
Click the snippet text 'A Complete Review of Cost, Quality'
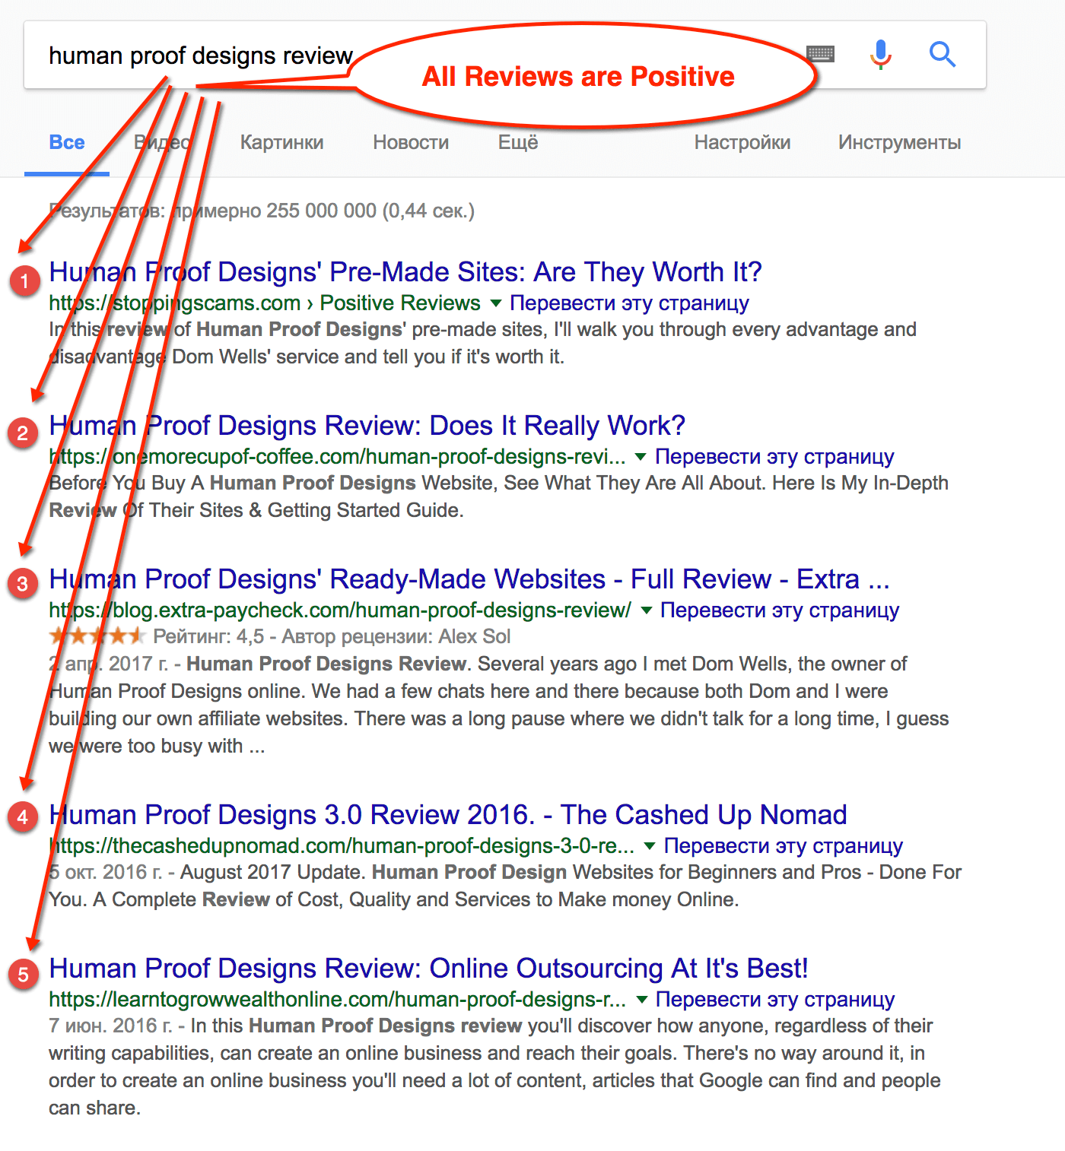[x=251, y=899]
